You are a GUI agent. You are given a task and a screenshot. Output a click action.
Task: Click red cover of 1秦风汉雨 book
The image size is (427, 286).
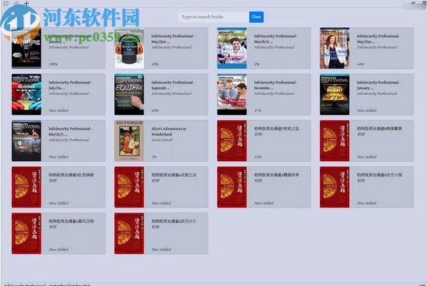(26, 233)
